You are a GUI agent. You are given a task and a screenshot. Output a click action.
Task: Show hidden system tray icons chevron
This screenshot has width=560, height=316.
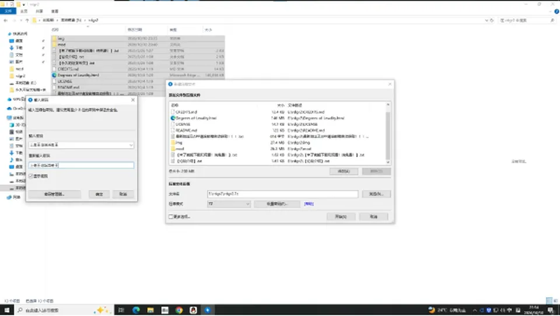475,310
